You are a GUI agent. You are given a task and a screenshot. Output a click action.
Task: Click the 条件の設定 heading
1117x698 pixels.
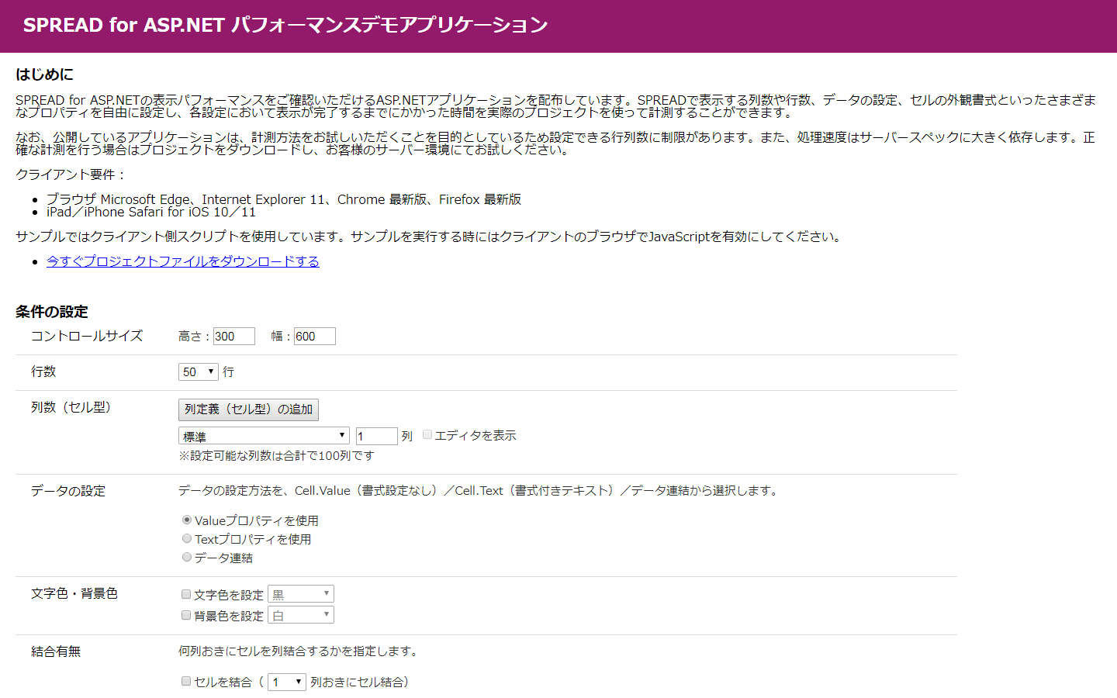point(52,312)
